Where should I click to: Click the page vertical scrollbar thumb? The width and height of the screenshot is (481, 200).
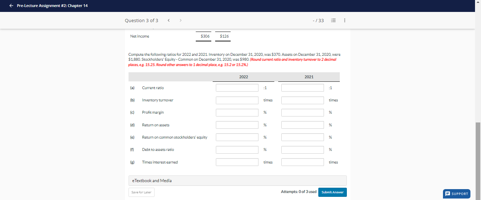[478, 161]
